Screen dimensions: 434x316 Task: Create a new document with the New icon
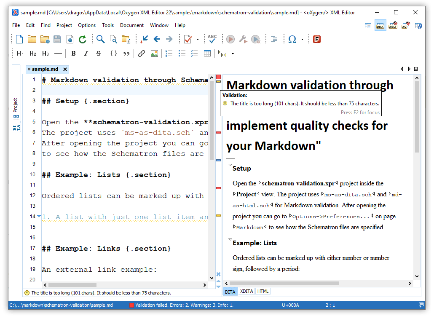coord(19,39)
